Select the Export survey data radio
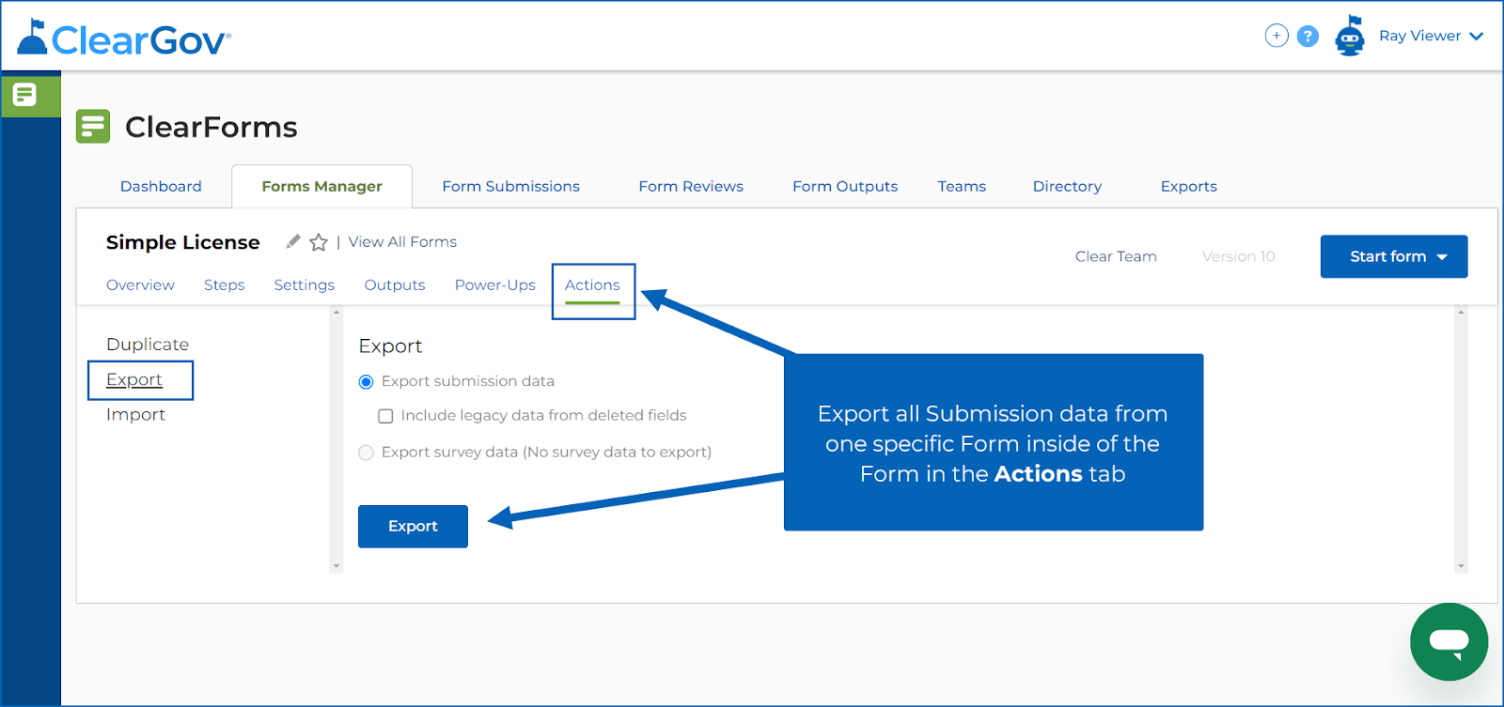1504x707 pixels. (367, 453)
